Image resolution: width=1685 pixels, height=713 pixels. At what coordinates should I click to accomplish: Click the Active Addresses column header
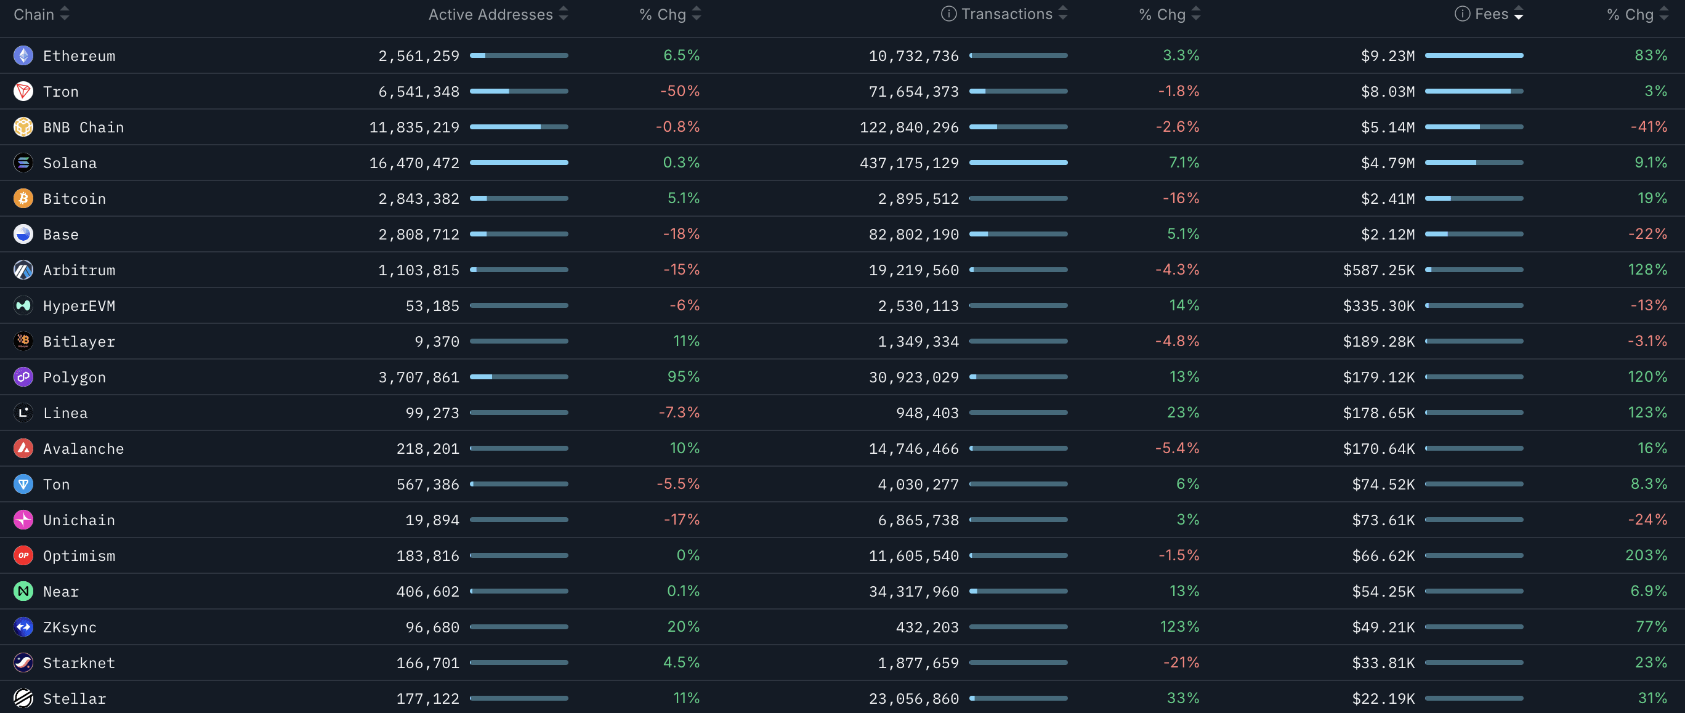click(x=490, y=14)
